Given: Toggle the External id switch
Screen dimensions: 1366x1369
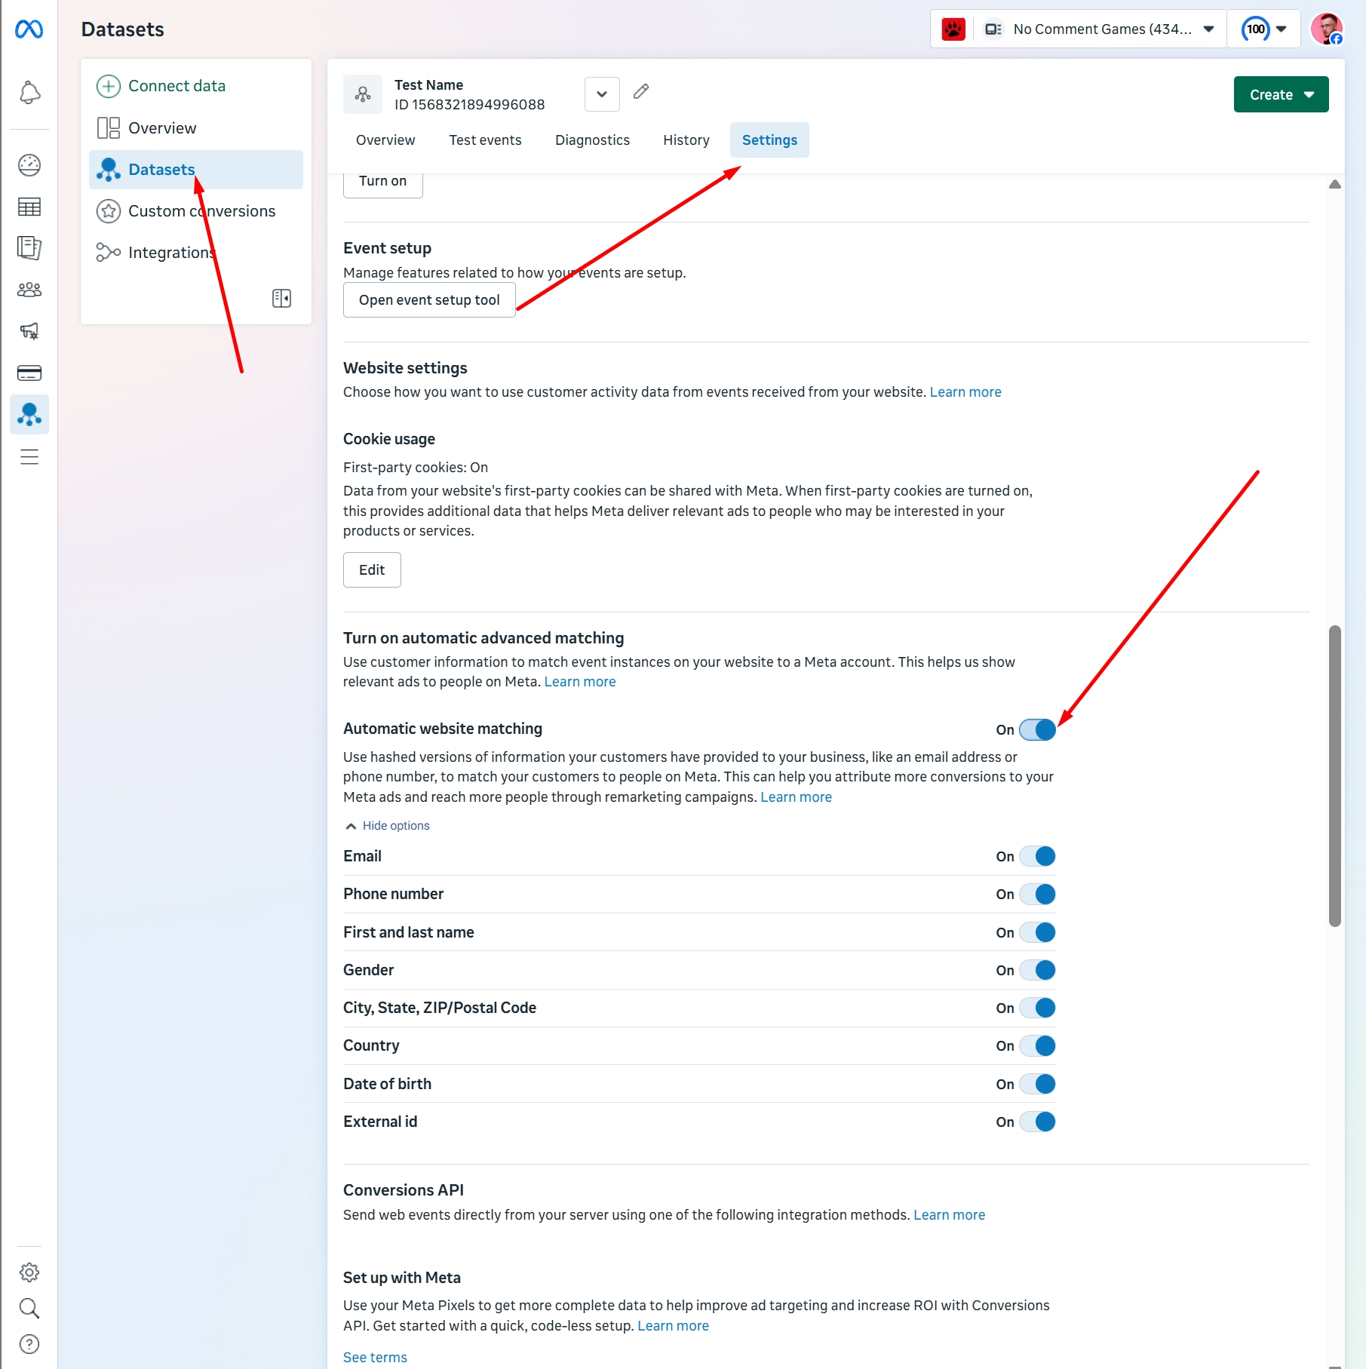Looking at the screenshot, I should [1037, 1122].
